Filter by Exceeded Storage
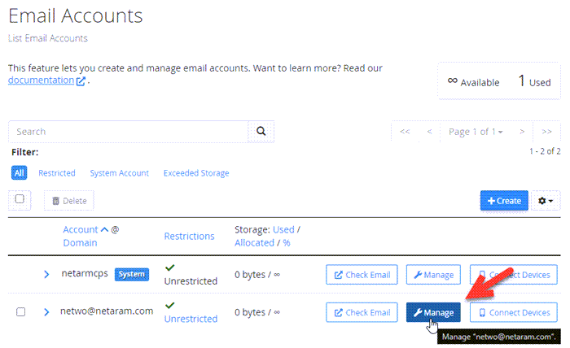This screenshot has width=570, height=348. 195,173
